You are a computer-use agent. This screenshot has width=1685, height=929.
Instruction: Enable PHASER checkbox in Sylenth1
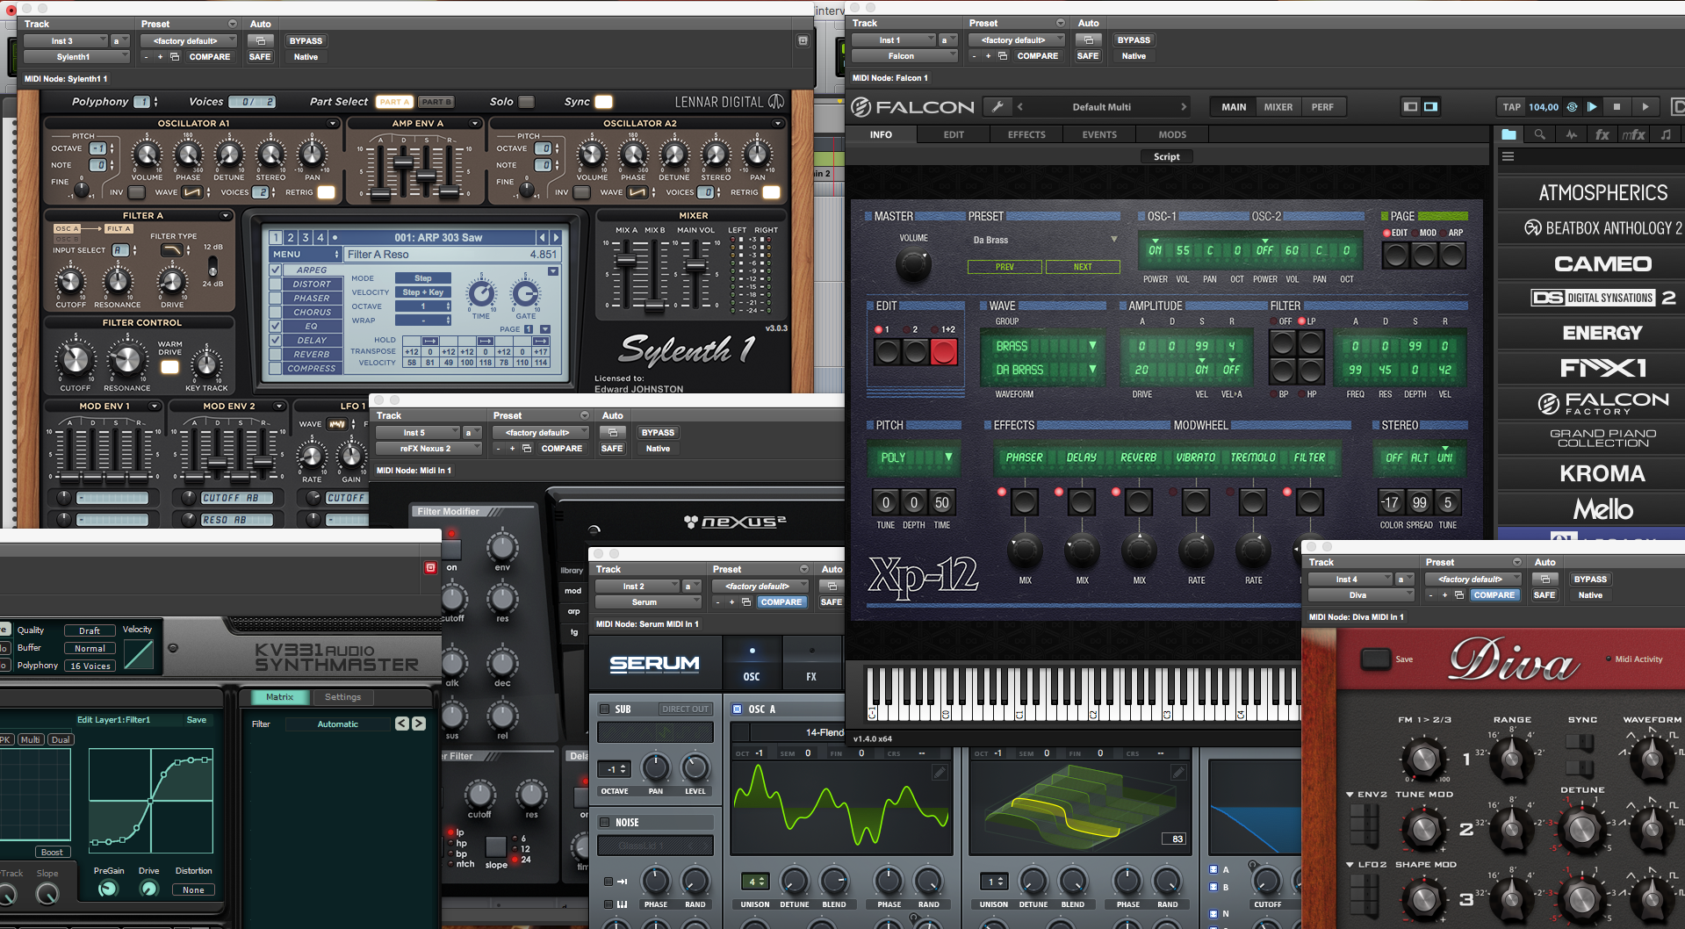click(x=276, y=299)
